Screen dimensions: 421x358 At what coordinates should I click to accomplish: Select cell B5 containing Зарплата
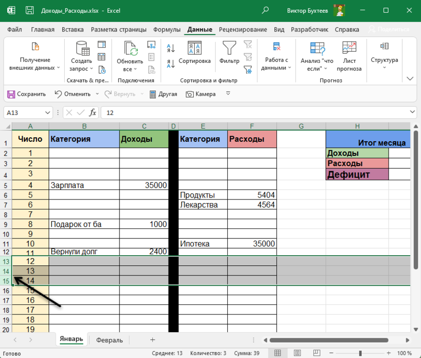(84, 185)
